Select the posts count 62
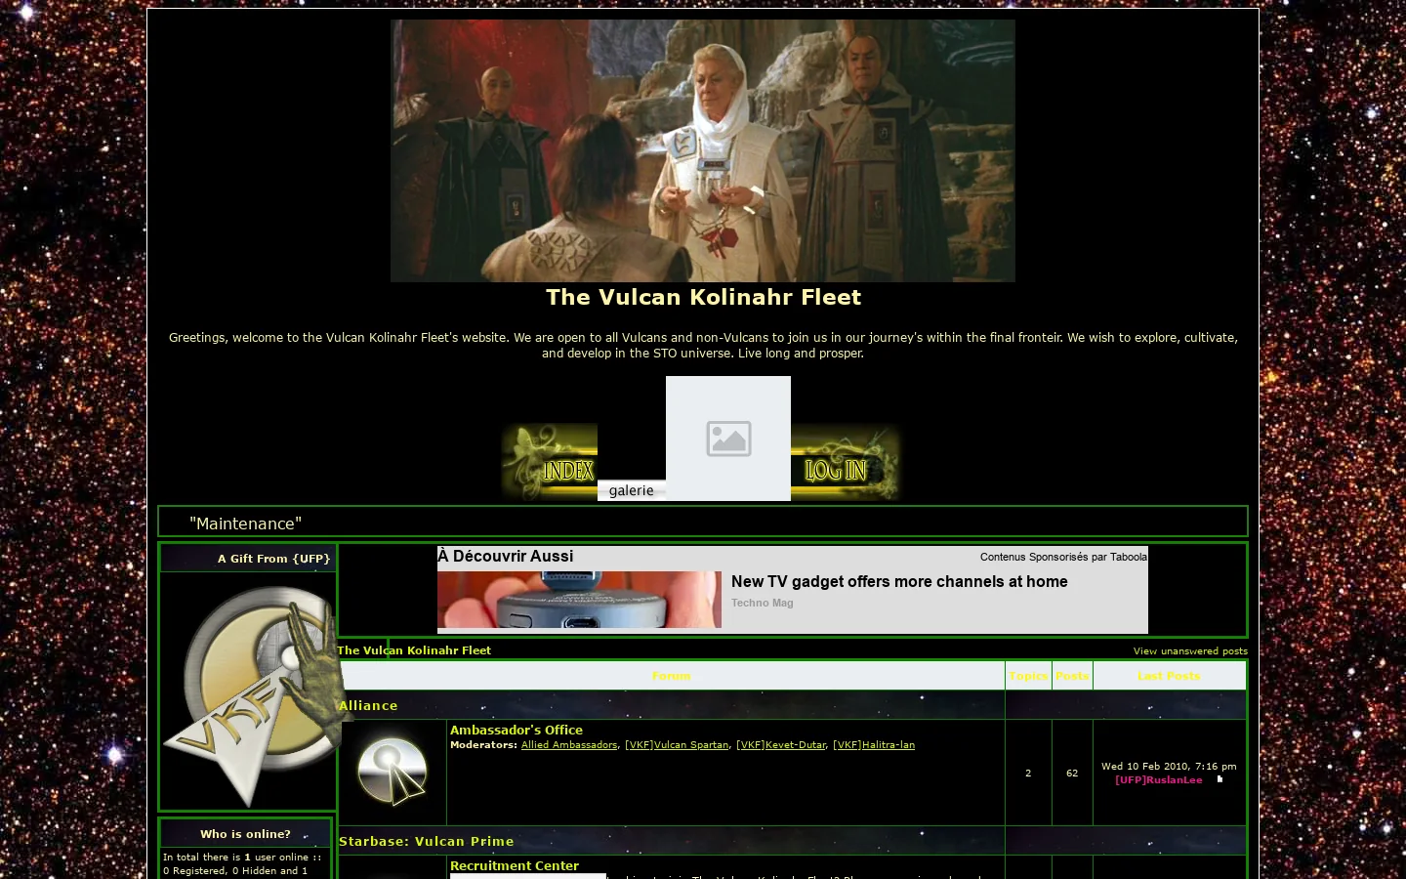Screen dimensions: 1406x879 tap(1072, 774)
